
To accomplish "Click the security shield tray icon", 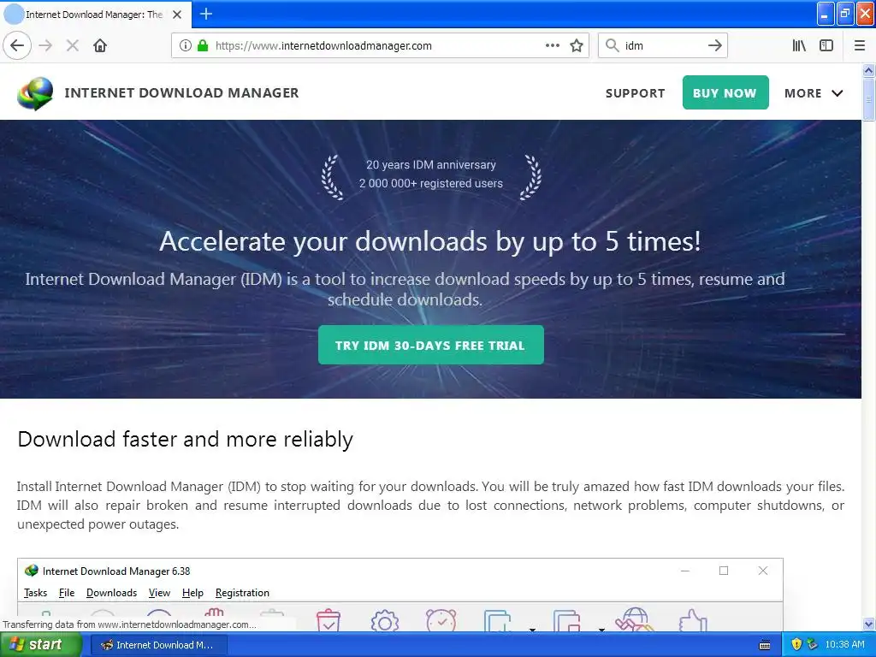I will pyautogui.click(x=796, y=644).
